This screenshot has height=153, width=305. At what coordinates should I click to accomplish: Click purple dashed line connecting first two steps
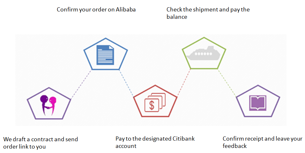(81, 84)
